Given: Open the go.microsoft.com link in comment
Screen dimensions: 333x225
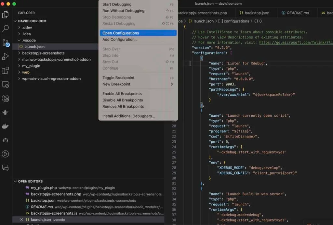Looking at the screenshot, I should pos(296,42).
